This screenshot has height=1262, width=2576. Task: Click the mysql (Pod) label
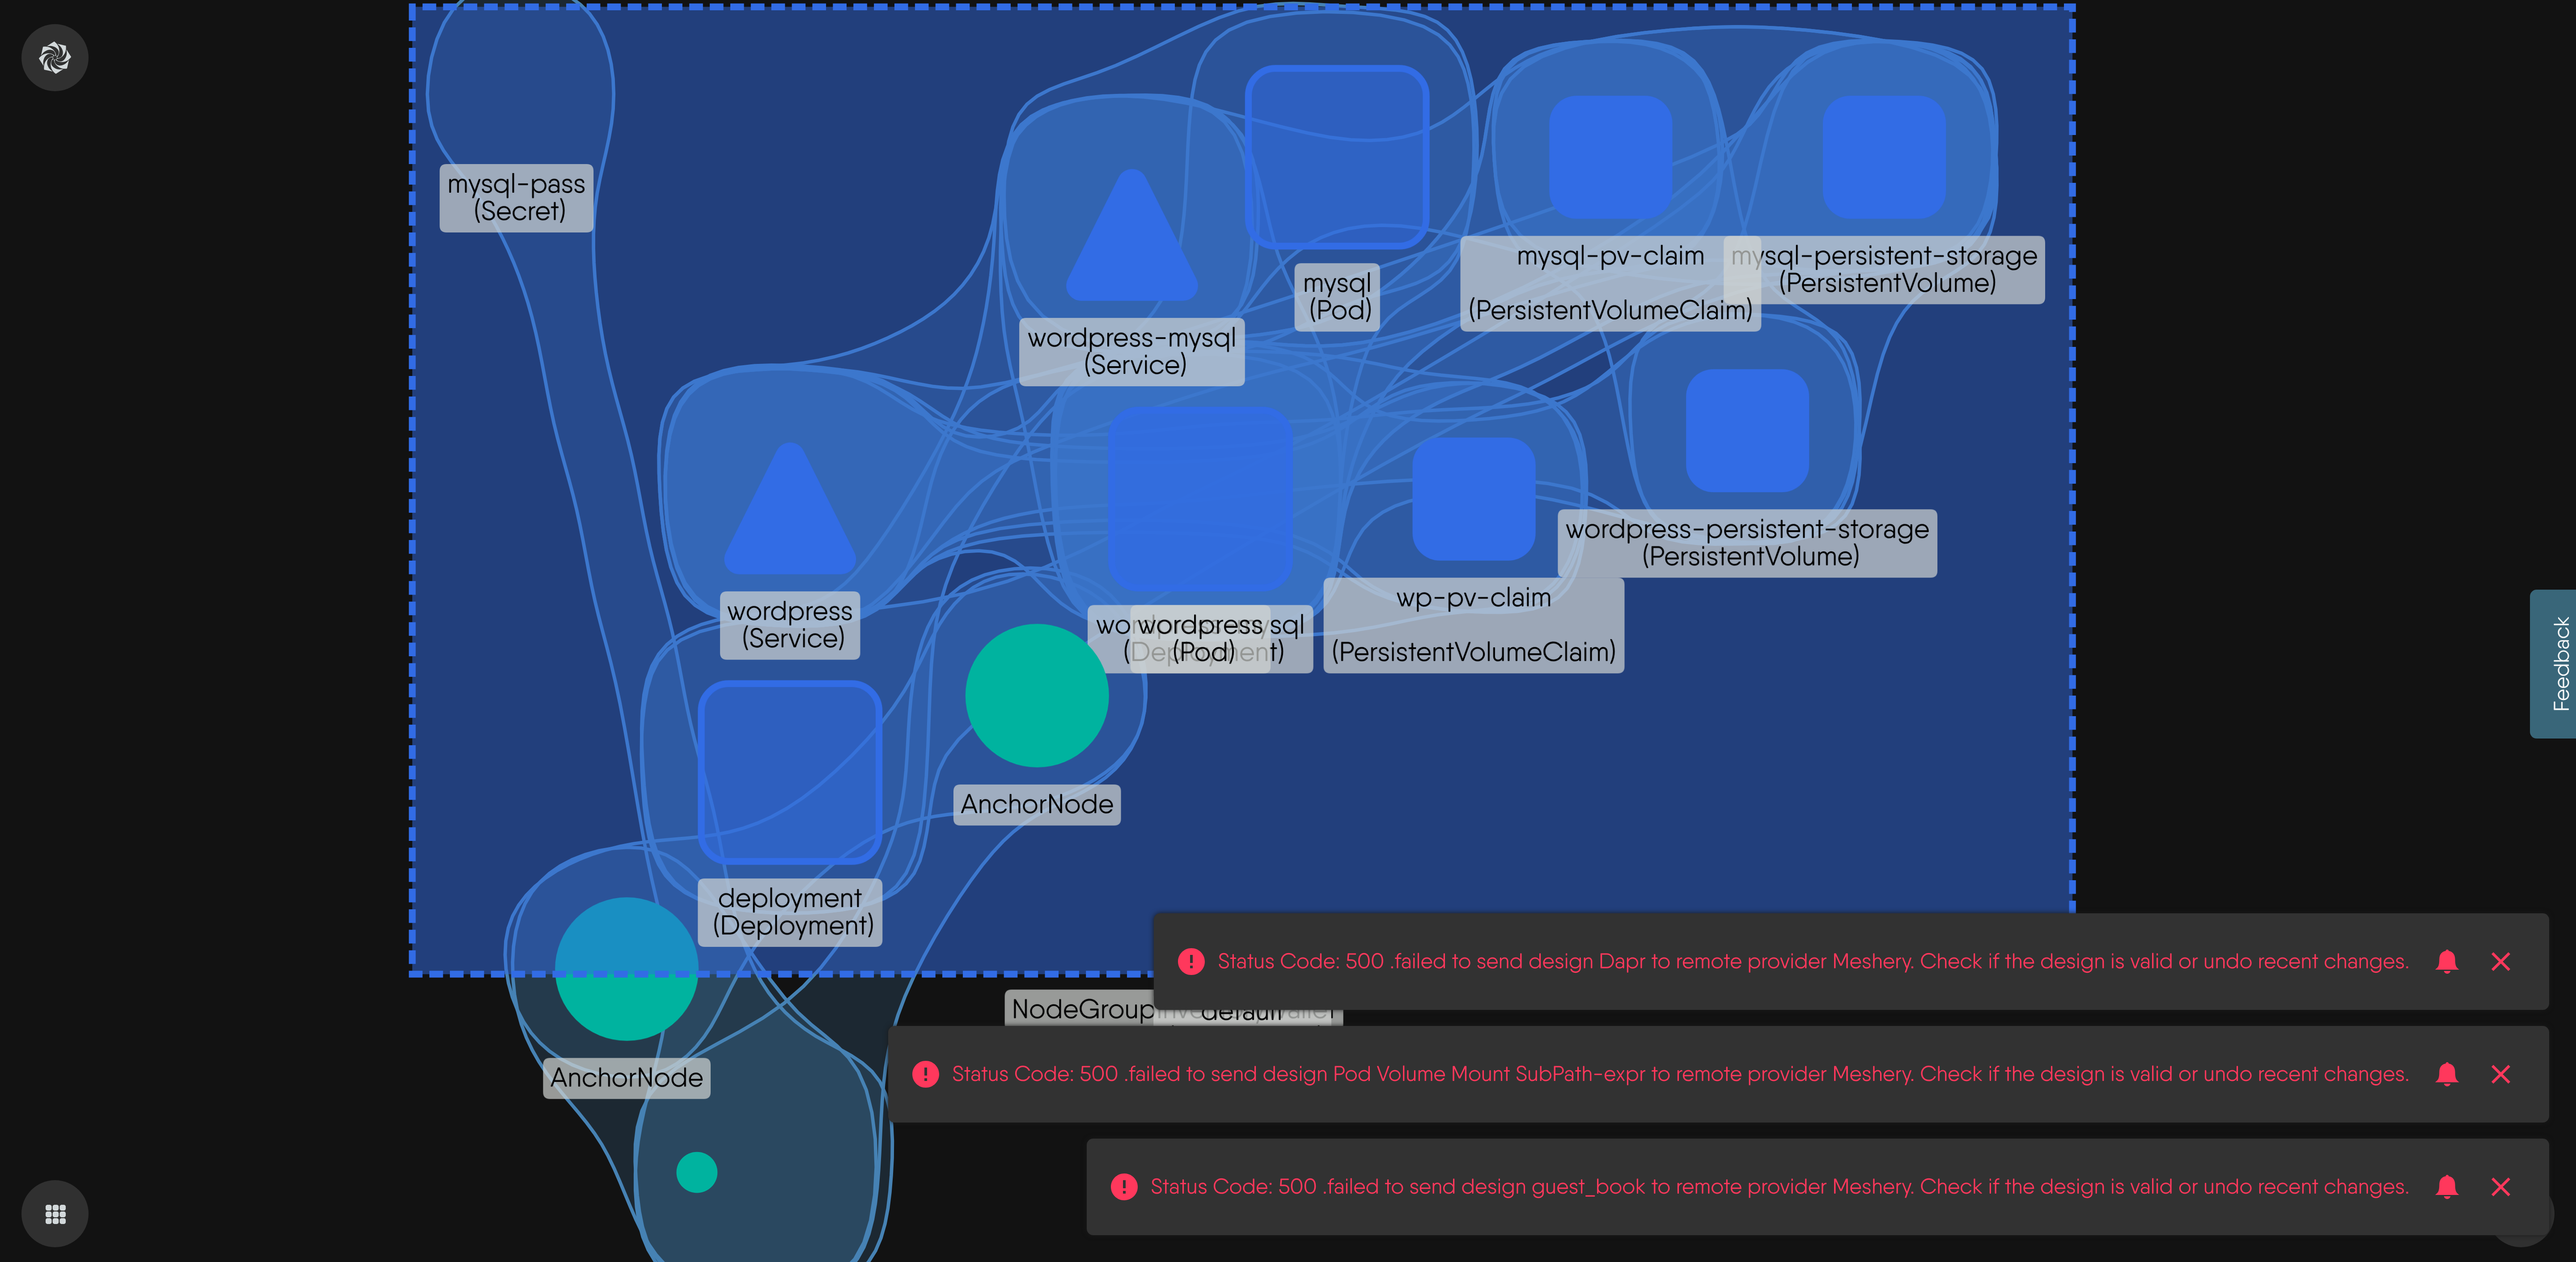(x=1338, y=297)
